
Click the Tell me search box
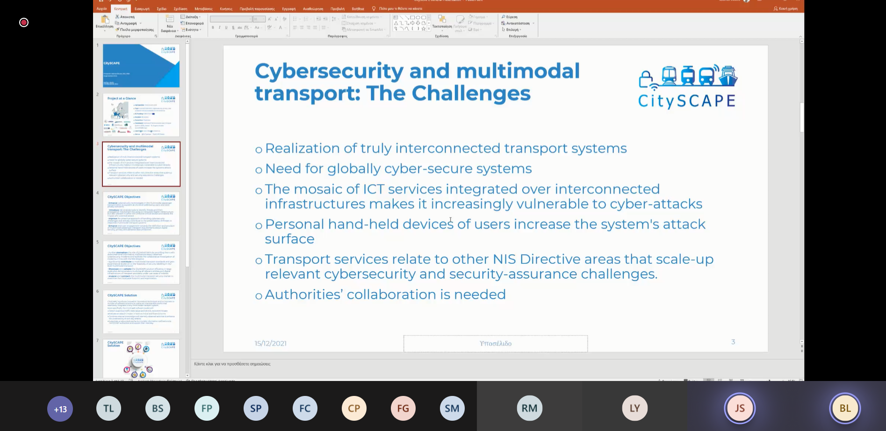400,8
